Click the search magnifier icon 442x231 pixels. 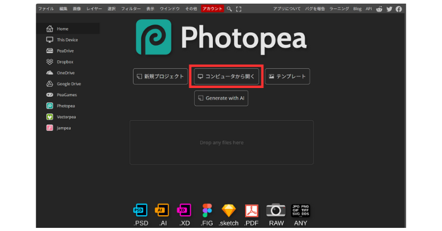[x=229, y=9]
